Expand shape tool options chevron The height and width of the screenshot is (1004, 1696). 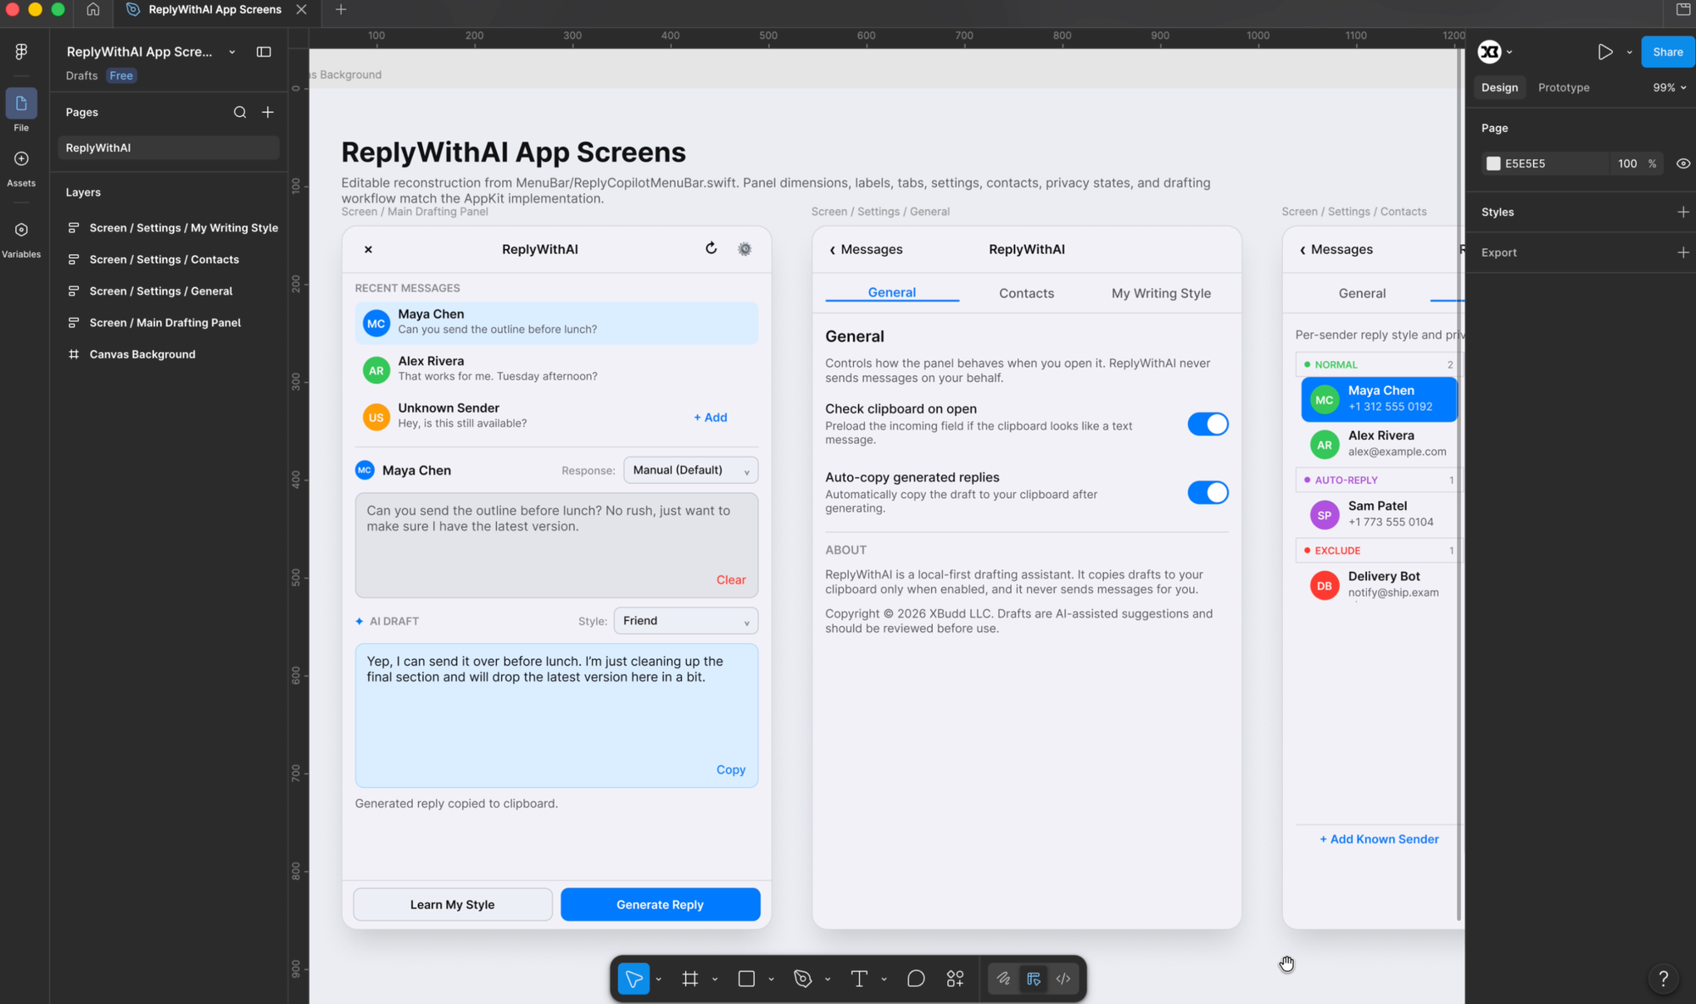click(x=771, y=979)
